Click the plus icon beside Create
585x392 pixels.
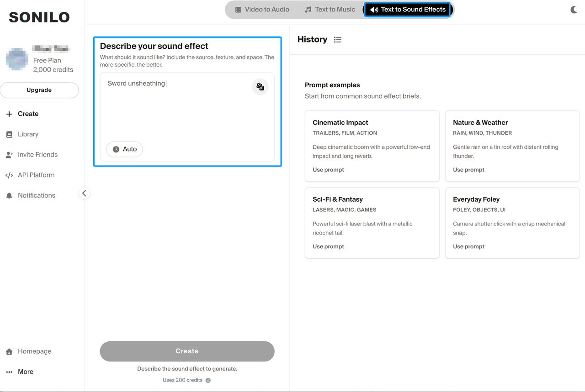coord(9,114)
